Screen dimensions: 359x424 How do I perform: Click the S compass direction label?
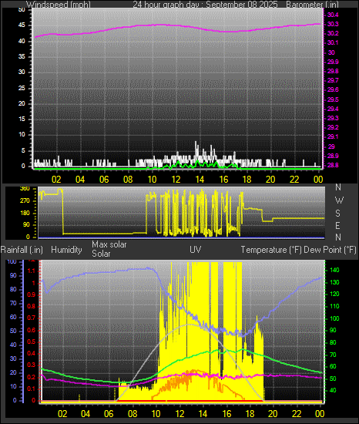337,214
